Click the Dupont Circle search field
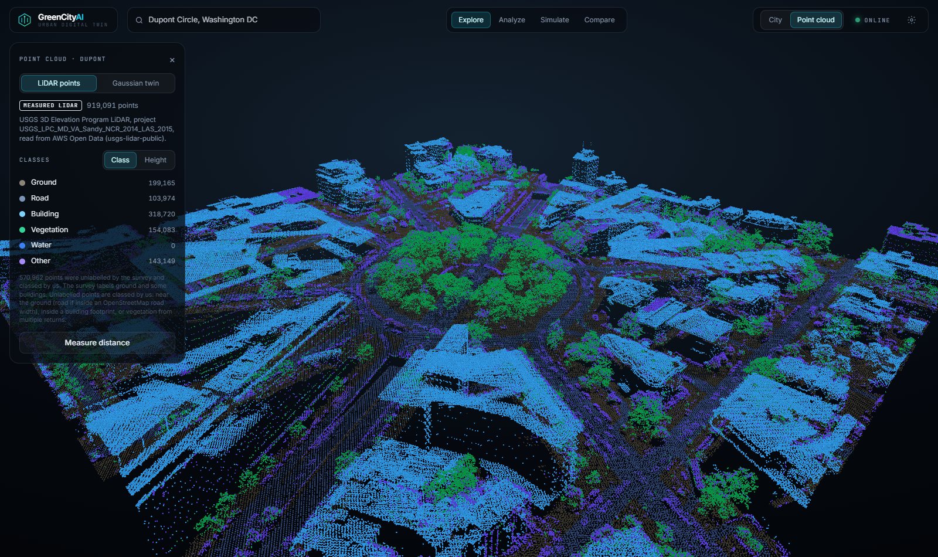The width and height of the screenshot is (938, 557). pos(224,20)
